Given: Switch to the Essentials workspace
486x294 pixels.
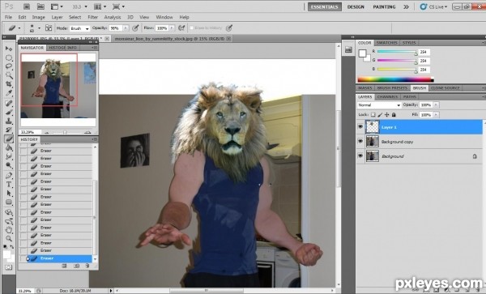Looking at the screenshot, I should 325,6.
